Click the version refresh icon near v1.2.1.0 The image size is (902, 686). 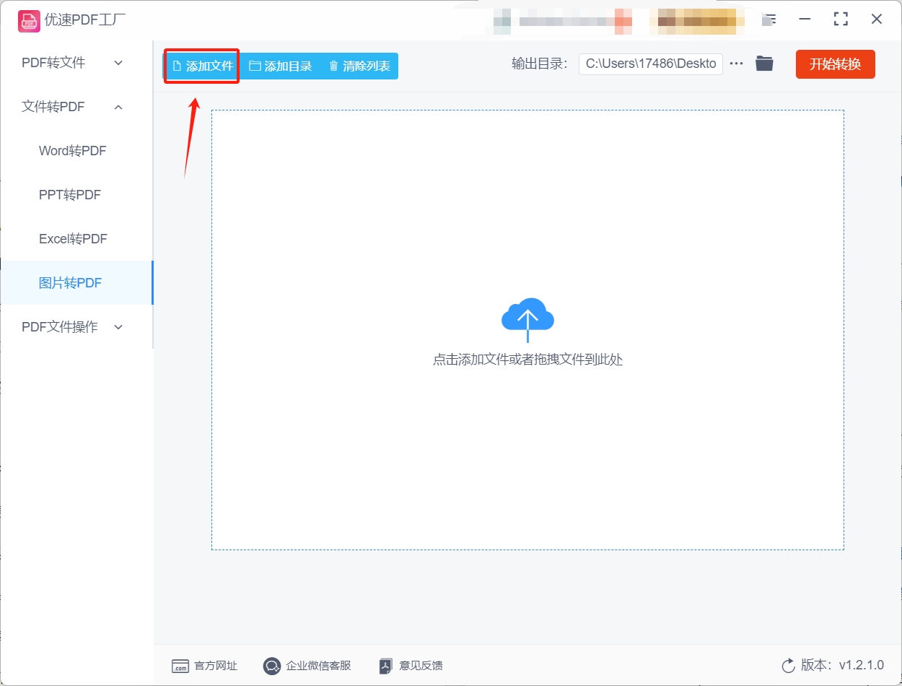(787, 666)
